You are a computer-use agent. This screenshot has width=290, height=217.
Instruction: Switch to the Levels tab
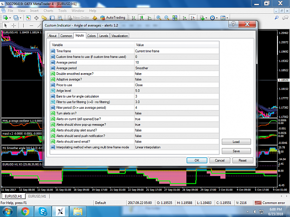coord(103,36)
